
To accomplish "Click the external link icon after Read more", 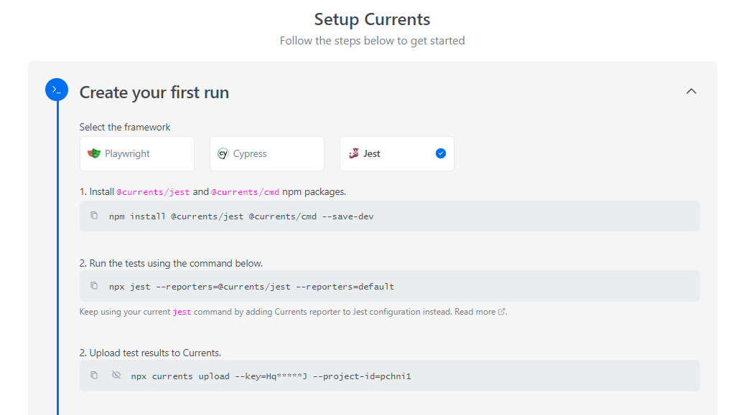I will 501,312.
